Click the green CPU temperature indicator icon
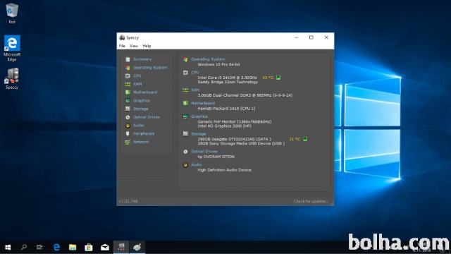Viewport: 451px width, 254px height. point(278,78)
